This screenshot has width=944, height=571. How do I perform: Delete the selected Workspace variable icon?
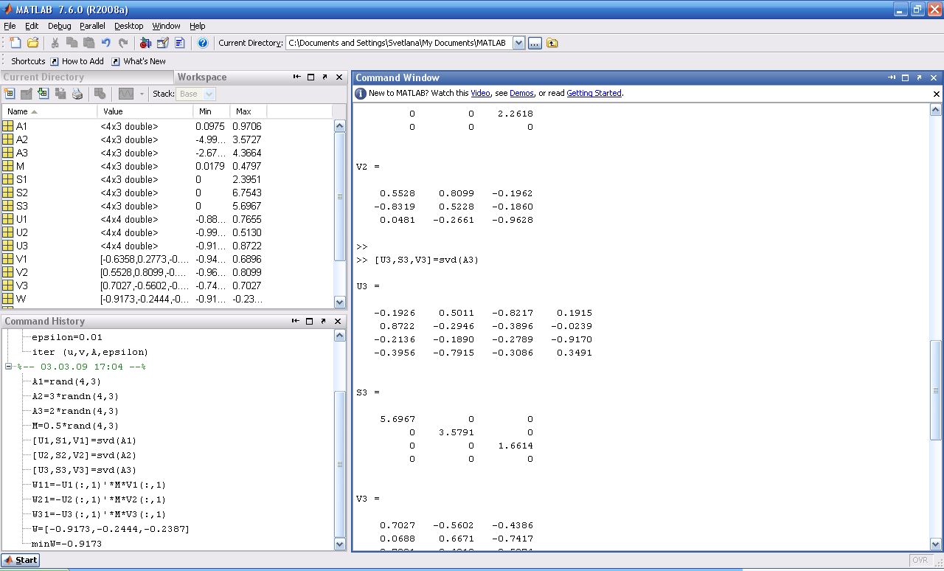click(x=100, y=94)
